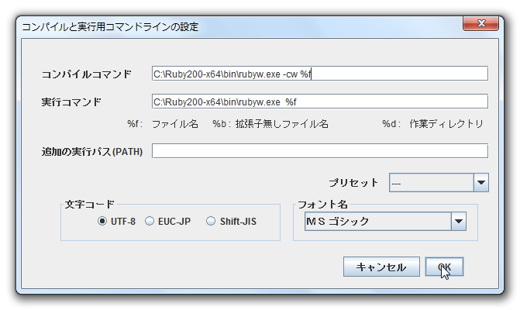Select the Shift-JIS encoding radio button

211,221
